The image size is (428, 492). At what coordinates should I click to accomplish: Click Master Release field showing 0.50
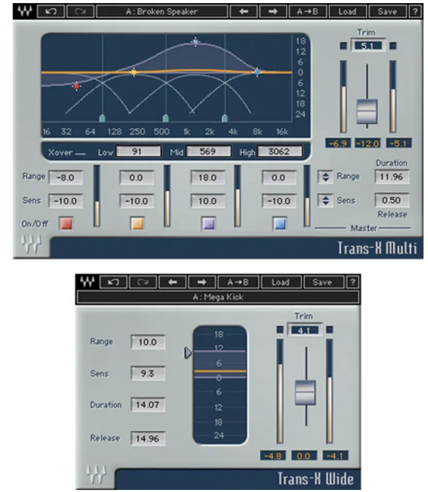pos(392,200)
